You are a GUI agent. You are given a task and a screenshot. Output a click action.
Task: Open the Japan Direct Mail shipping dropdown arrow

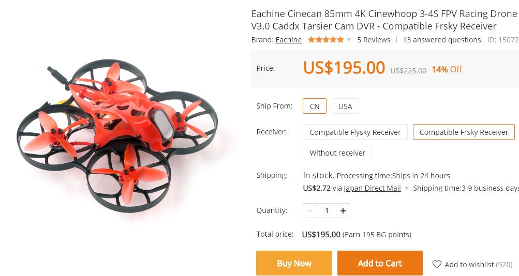pyautogui.click(x=407, y=189)
